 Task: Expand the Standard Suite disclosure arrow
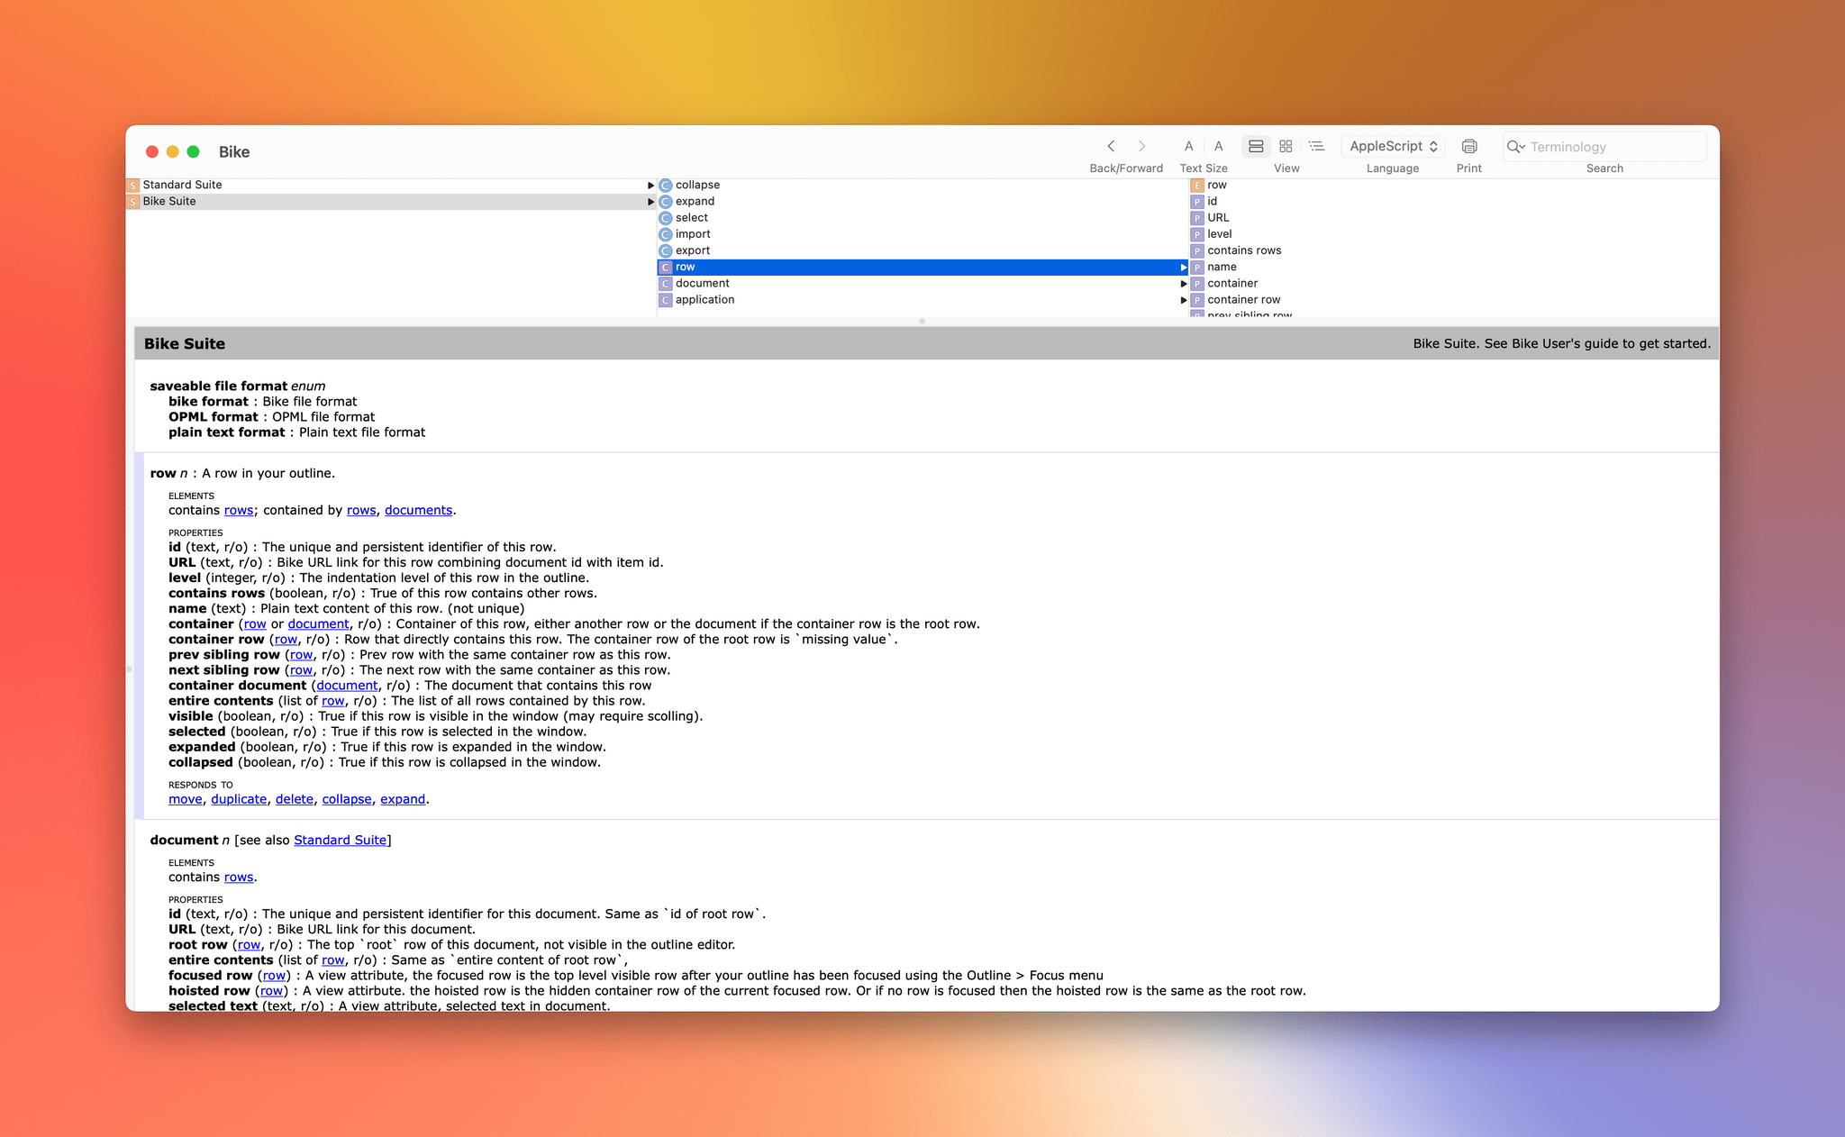tap(650, 185)
